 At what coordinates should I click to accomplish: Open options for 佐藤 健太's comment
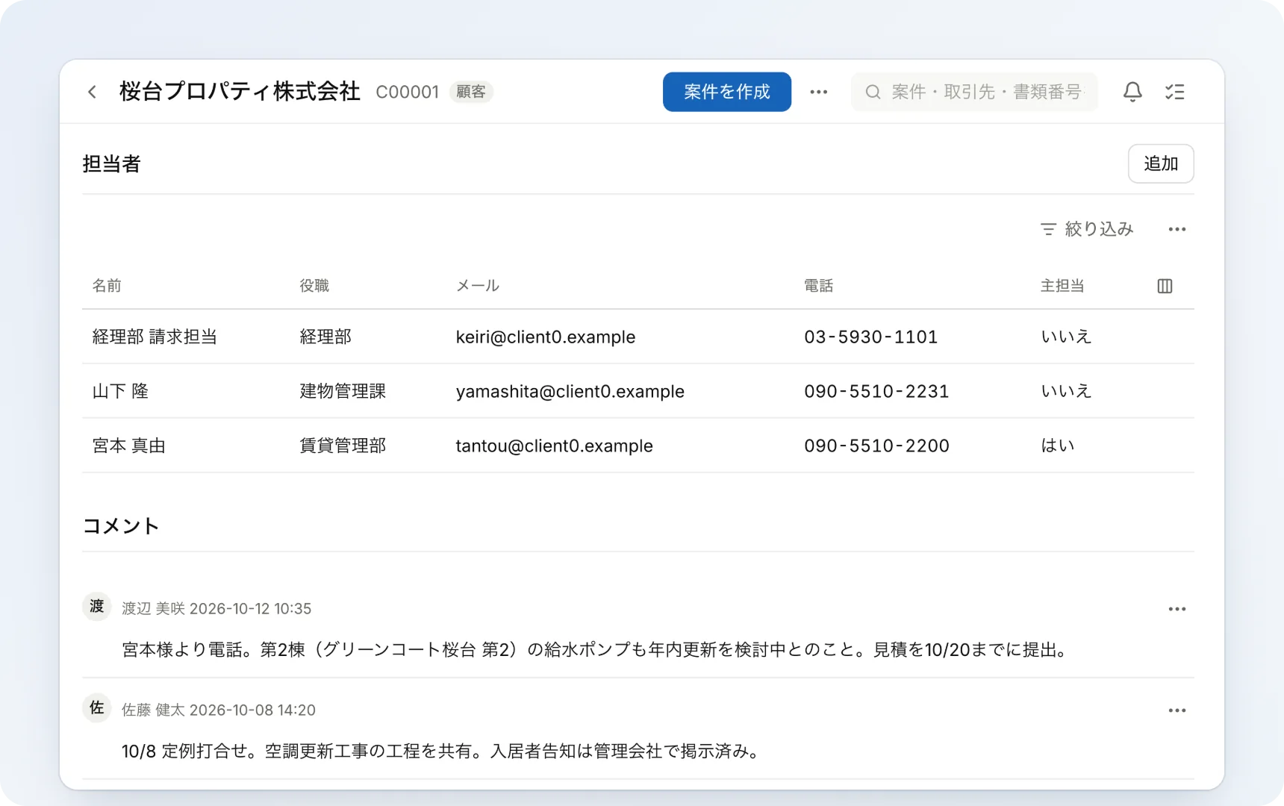coord(1177,710)
